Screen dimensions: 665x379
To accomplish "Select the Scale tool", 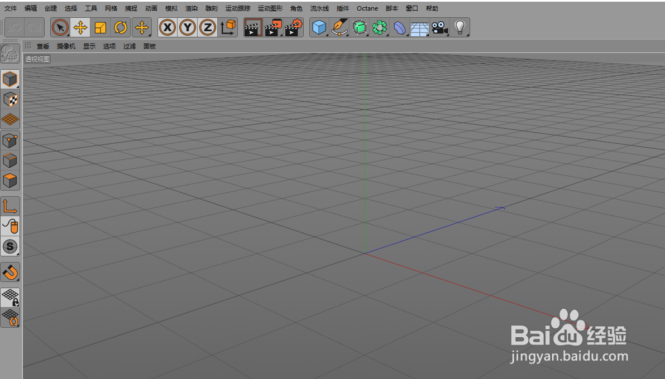I will point(100,28).
